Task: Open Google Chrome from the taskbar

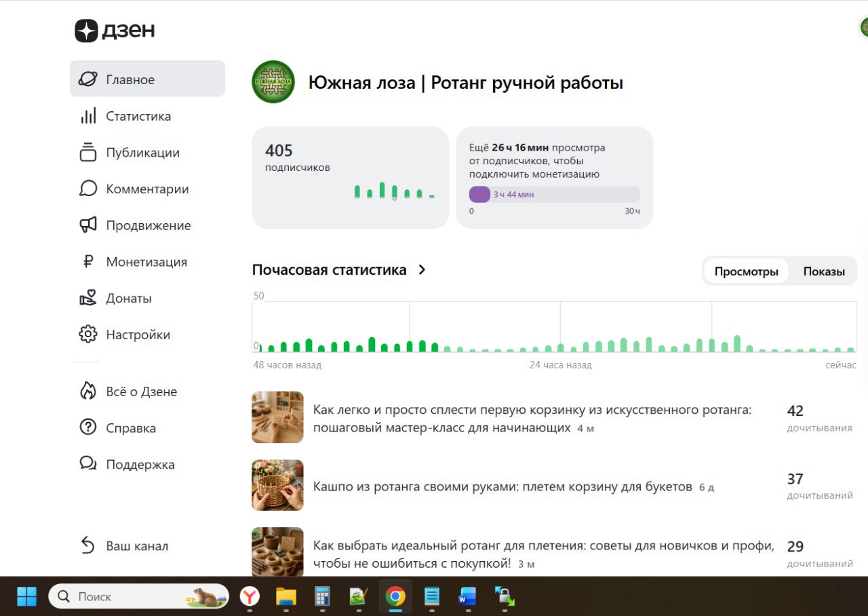Action: [x=395, y=597]
